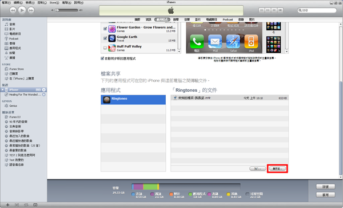Viewport: 343px width, 208px height.
Task: Toggle the shuffle icon
Action: [17, 205]
